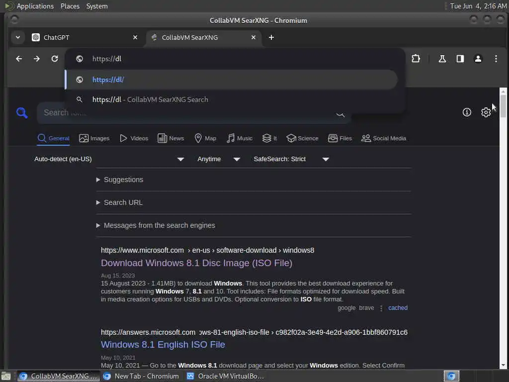Open the Applications menu
509x382 pixels.
click(35, 6)
